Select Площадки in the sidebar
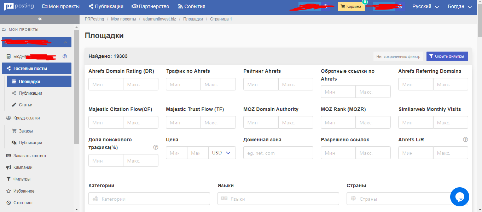The height and width of the screenshot is (212, 482). point(39,81)
